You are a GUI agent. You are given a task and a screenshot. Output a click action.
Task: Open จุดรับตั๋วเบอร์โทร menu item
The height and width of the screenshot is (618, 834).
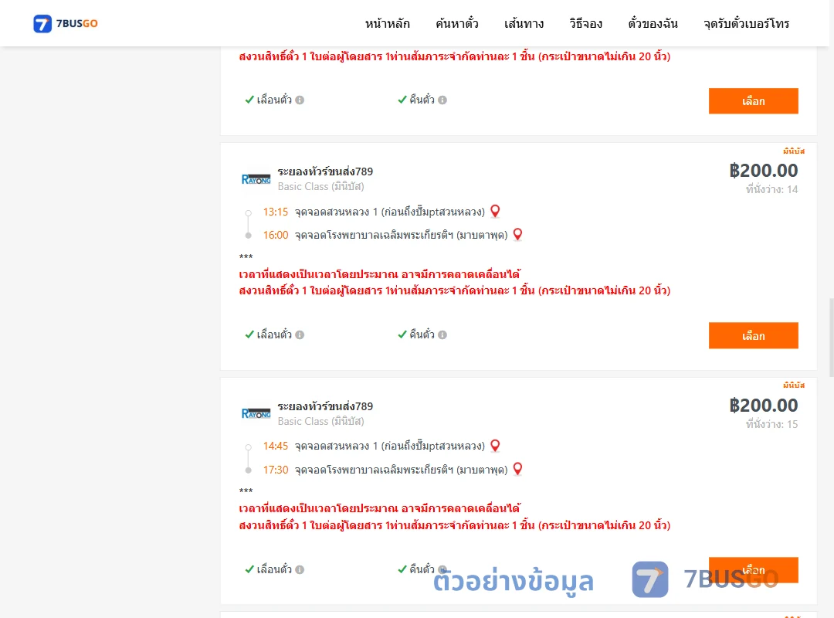point(746,23)
